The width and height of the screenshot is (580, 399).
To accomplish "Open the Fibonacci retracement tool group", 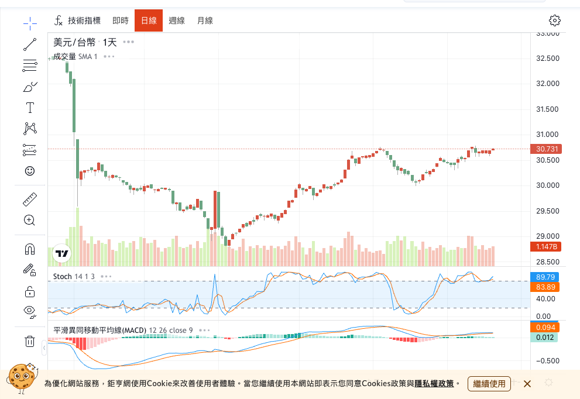I will tap(30, 66).
